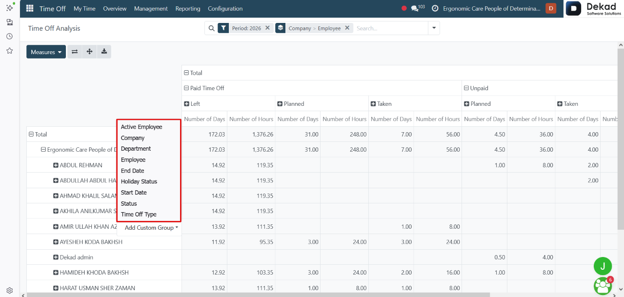Click the group-by layers icon of Company facet
The width and height of the screenshot is (624, 297).
point(280,28)
